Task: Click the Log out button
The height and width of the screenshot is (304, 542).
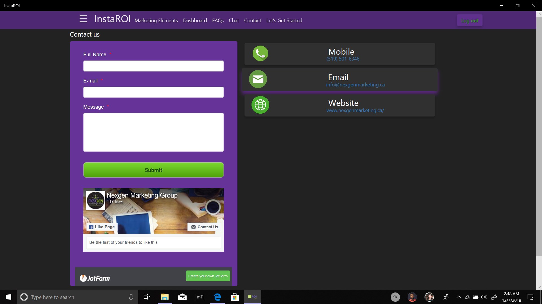Action: click(x=469, y=21)
